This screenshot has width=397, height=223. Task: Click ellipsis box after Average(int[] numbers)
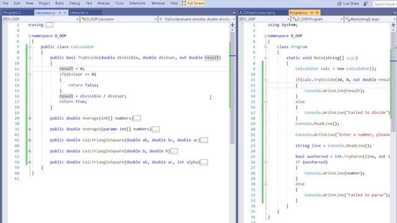(x=137, y=118)
